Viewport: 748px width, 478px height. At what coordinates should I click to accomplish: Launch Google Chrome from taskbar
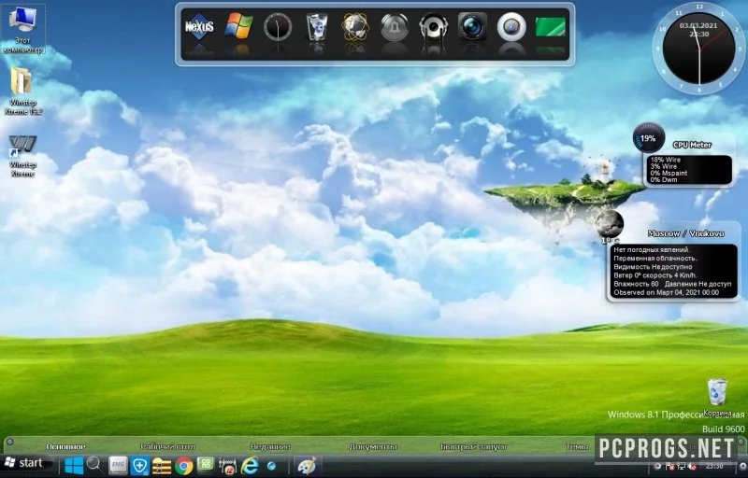click(x=183, y=466)
